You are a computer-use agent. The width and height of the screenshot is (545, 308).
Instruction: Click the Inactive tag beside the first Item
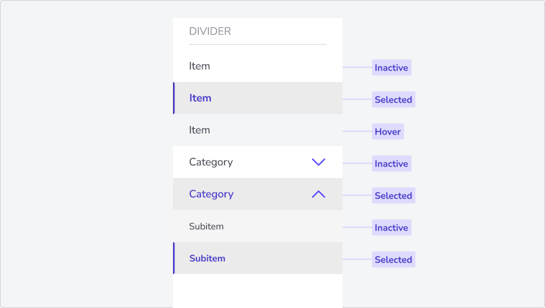[391, 67]
